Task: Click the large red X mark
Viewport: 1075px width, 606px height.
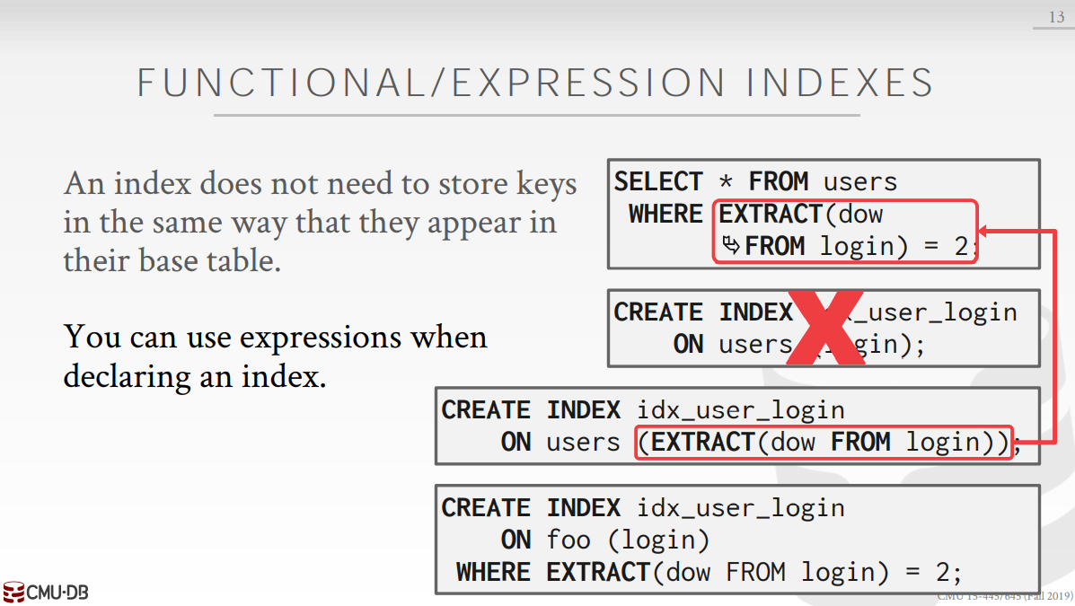Action: click(x=824, y=328)
